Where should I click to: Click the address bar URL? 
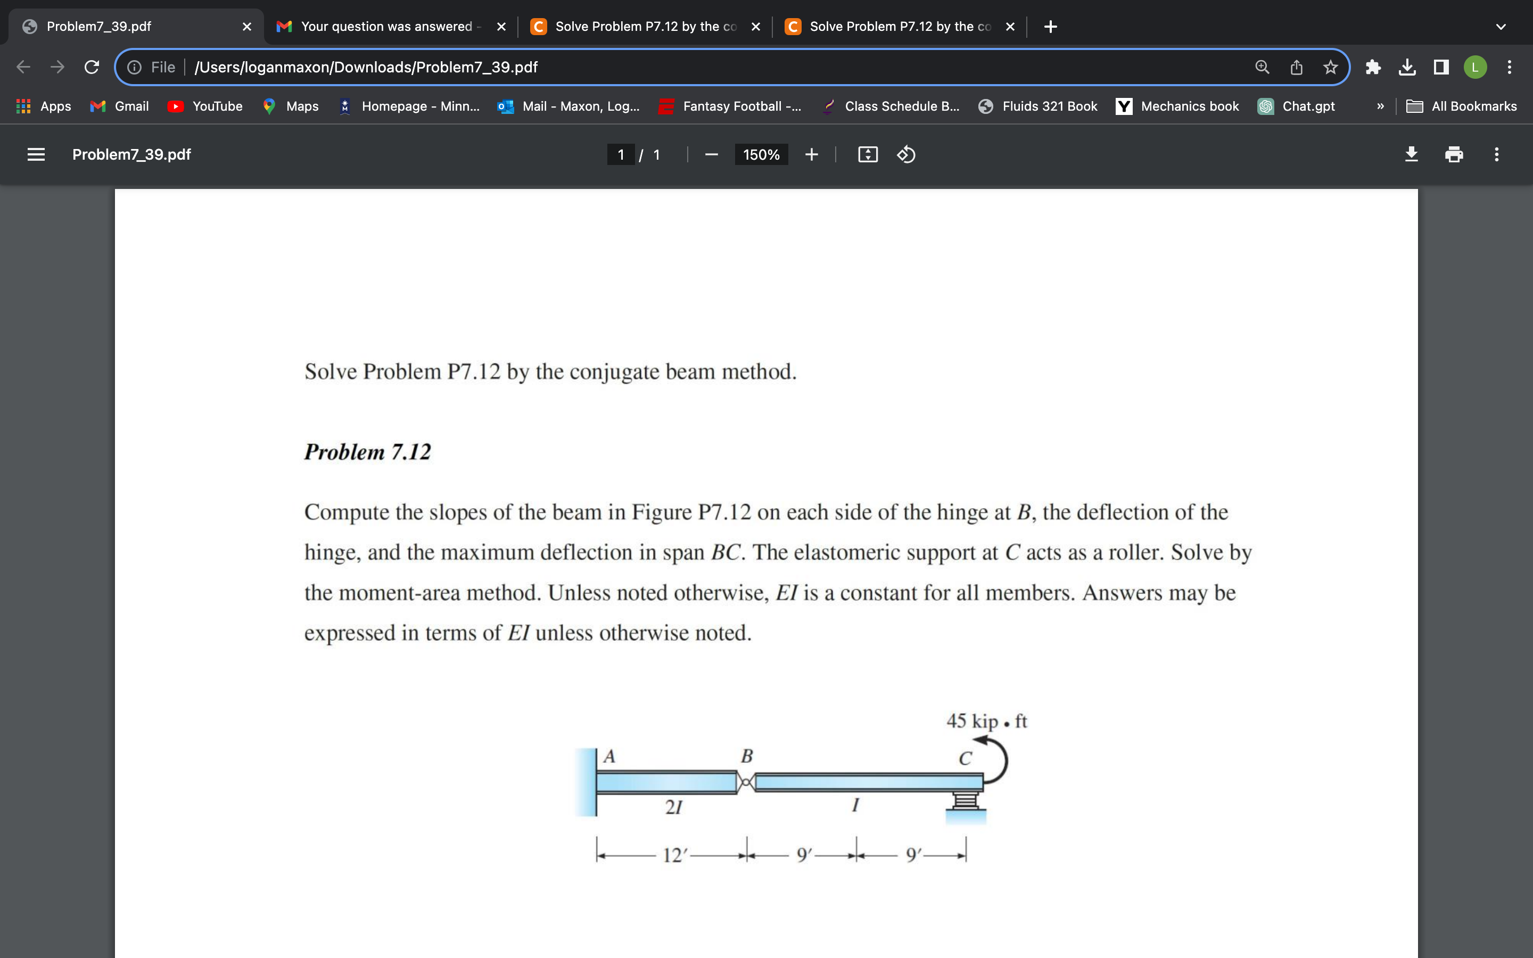pyautogui.click(x=366, y=67)
